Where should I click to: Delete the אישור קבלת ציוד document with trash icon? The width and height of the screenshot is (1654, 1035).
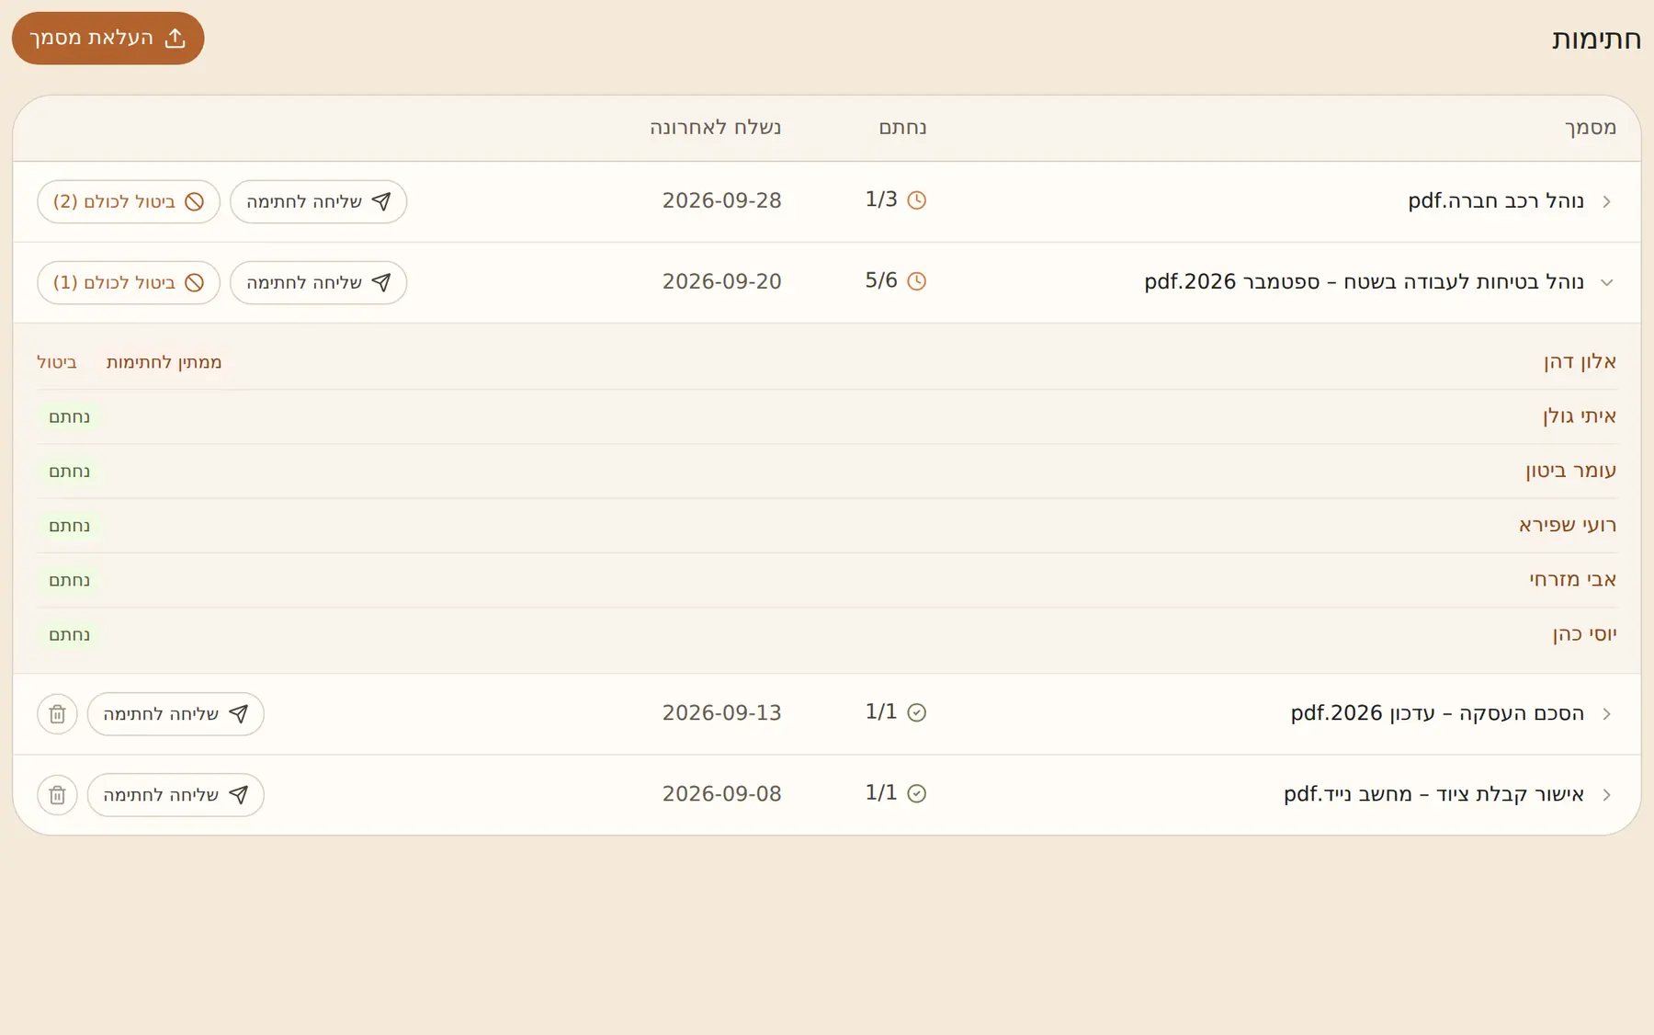57,795
